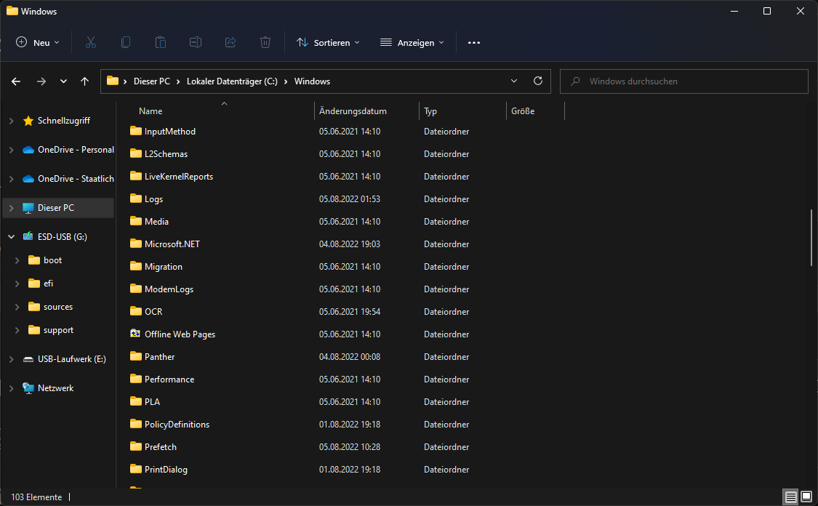Click the Windows durchsuchen search box

(684, 81)
